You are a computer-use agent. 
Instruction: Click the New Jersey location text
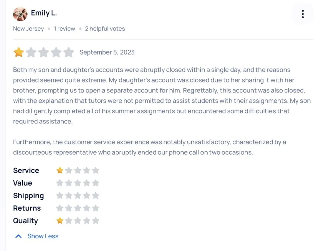pyautogui.click(x=28, y=29)
